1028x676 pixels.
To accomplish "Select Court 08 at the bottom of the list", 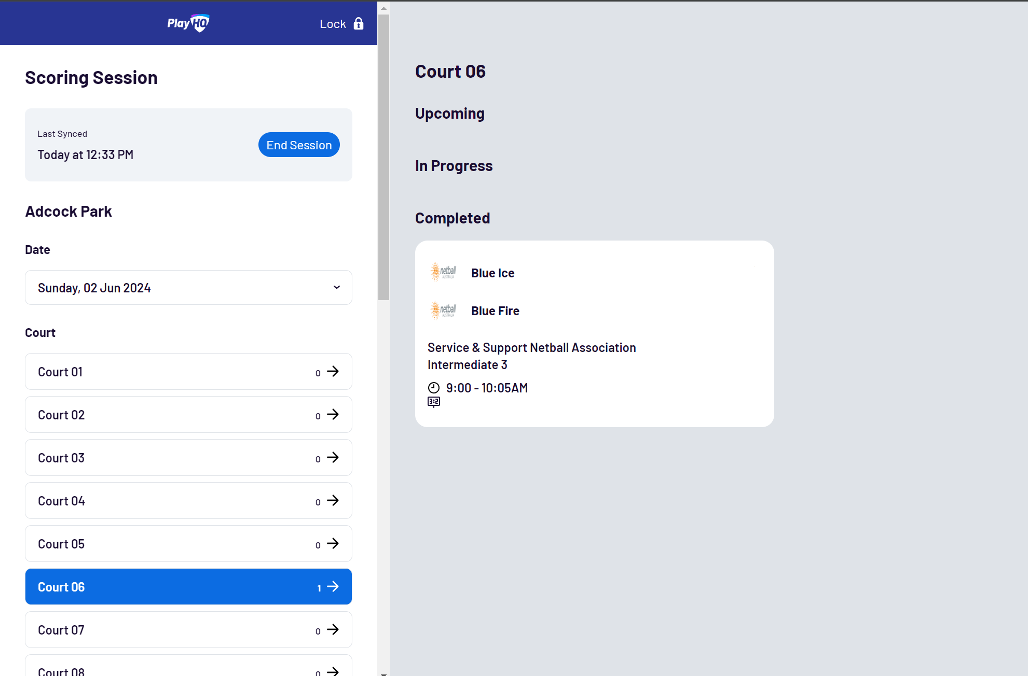I will point(188,670).
